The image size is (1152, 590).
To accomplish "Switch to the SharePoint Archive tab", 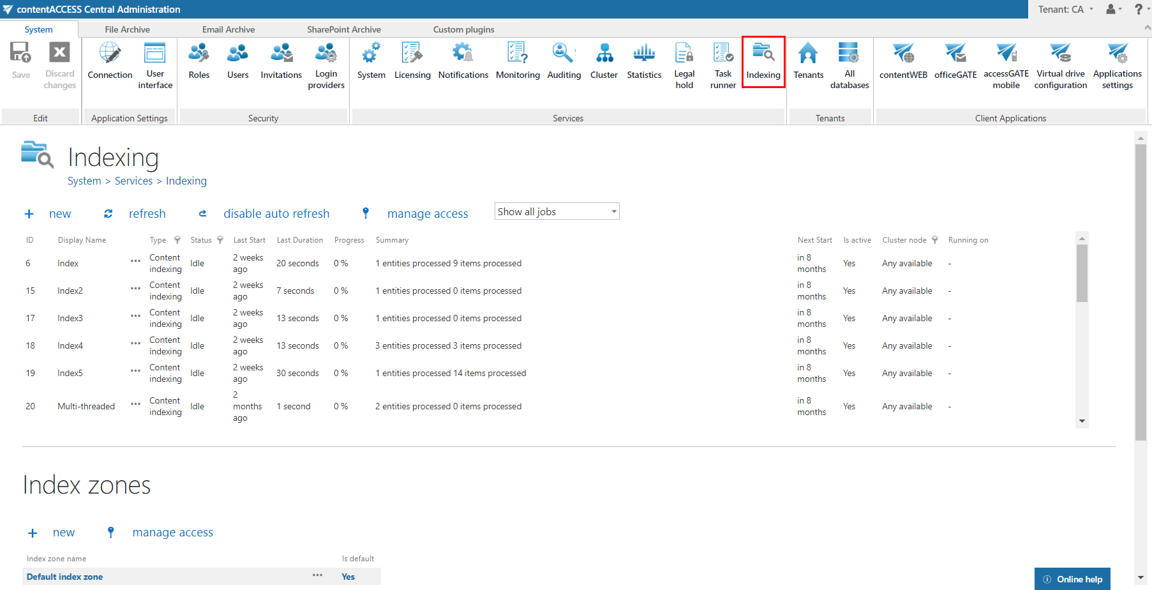I will (x=344, y=29).
